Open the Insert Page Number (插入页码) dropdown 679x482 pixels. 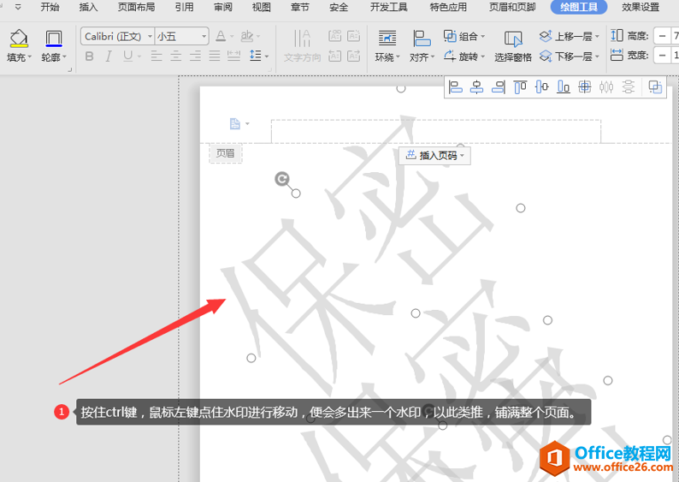pyautogui.click(x=434, y=155)
